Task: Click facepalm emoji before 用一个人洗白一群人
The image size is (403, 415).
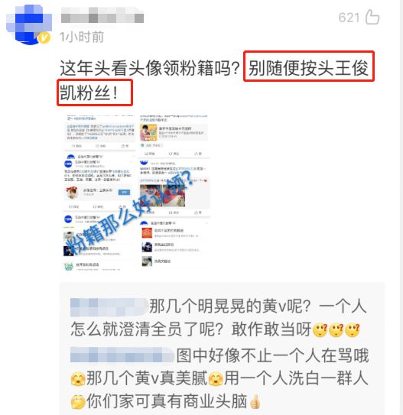Action: (216, 379)
